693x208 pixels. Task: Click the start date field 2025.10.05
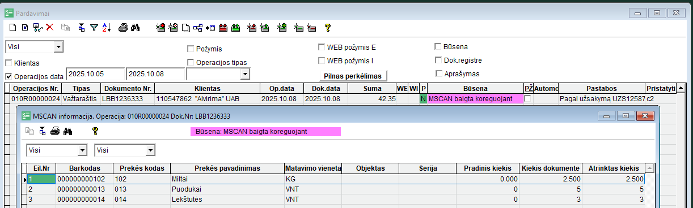click(95, 74)
